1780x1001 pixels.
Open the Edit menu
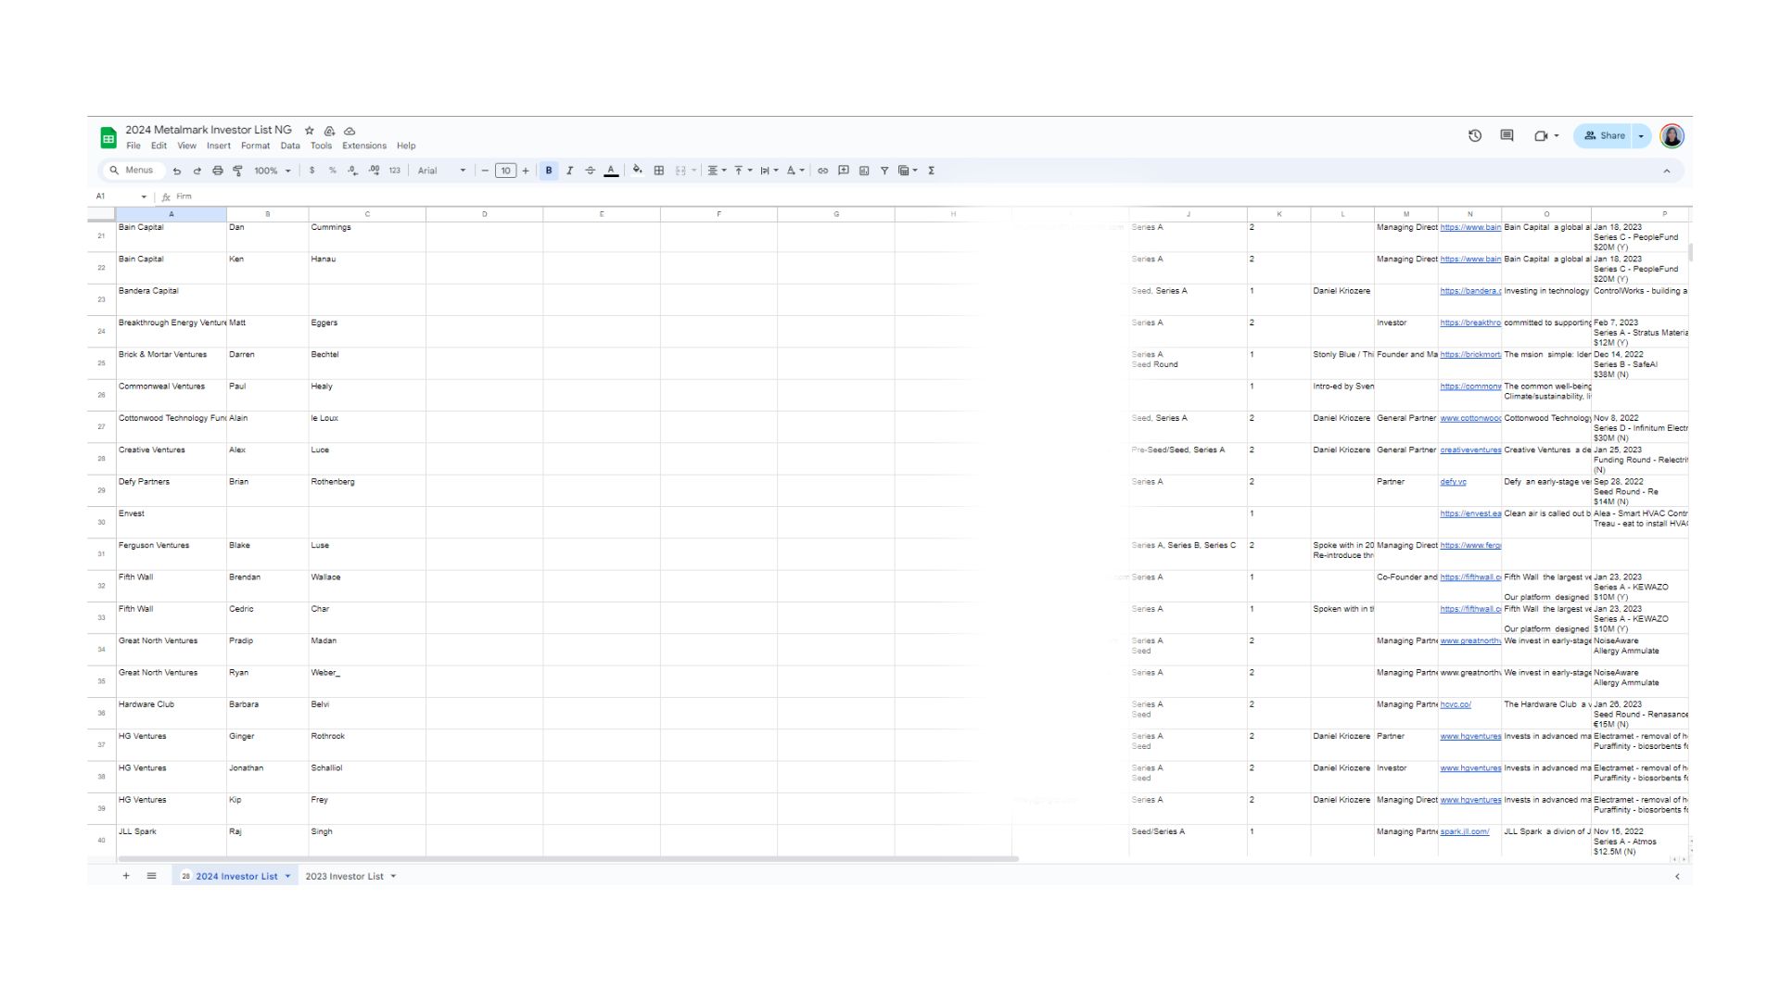click(159, 146)
